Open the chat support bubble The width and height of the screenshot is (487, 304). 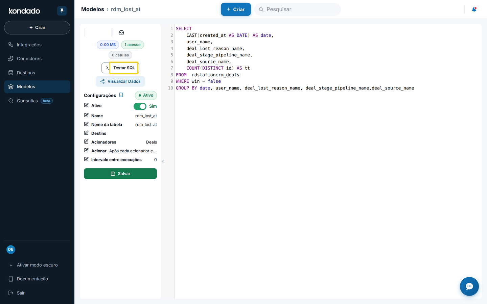pyautogui.click(x=469, y=286)
